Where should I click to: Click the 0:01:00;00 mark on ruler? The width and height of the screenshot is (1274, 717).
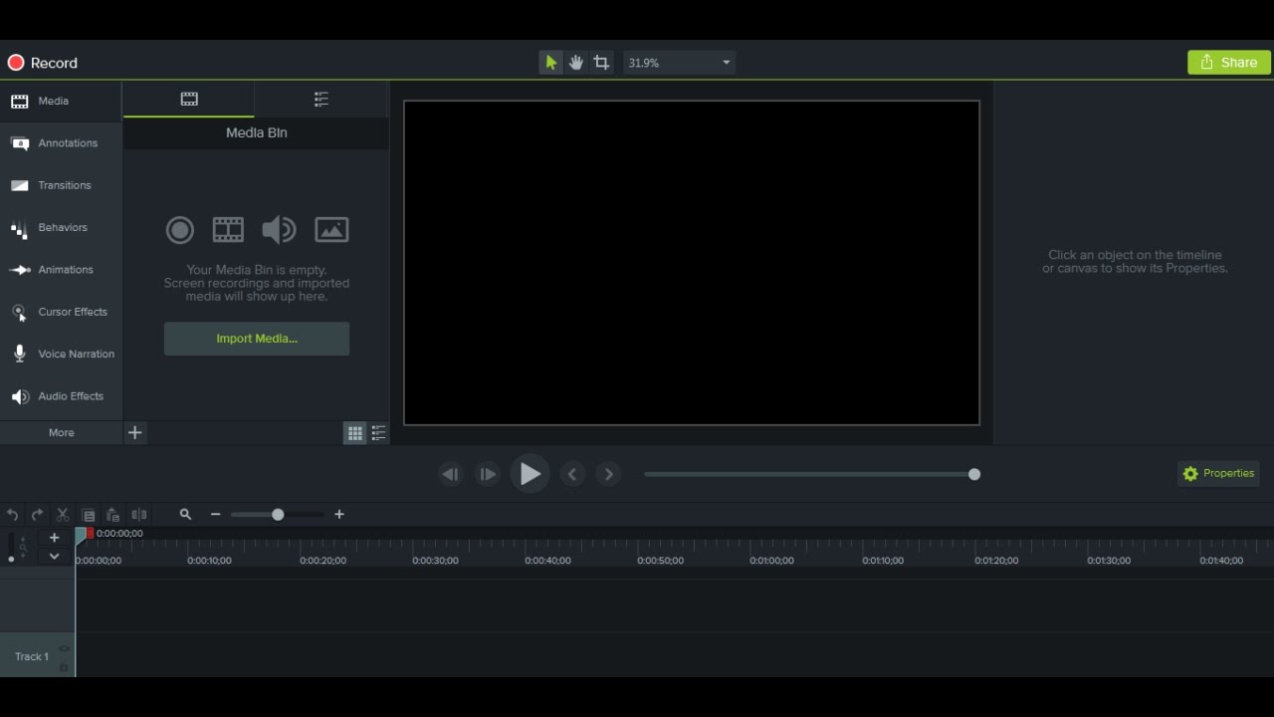pos(771,561)
